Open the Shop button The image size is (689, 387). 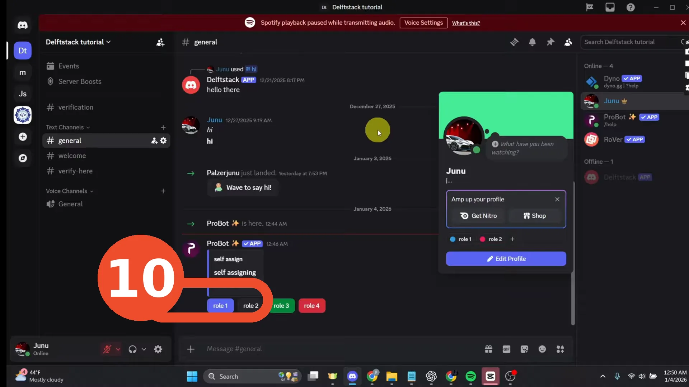[535, 216]
